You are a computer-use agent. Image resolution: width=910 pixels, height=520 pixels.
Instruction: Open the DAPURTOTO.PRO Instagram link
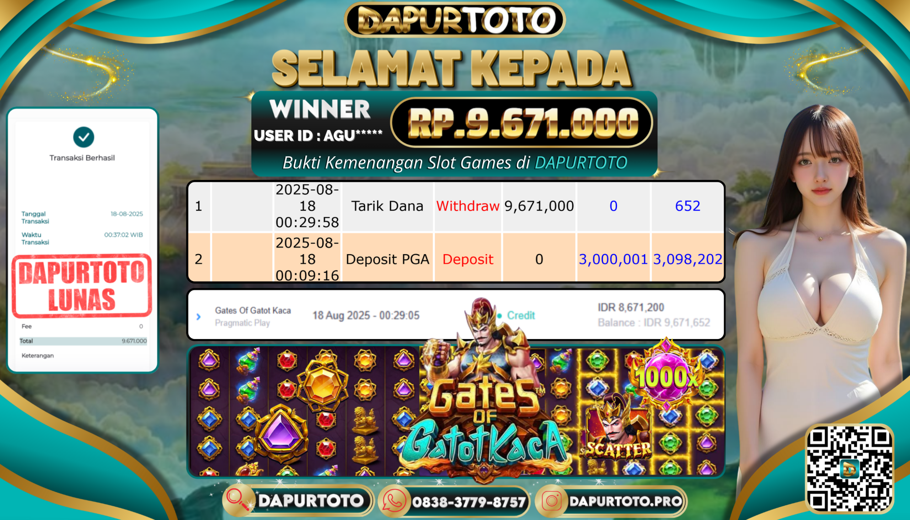(x=625, y=501)
